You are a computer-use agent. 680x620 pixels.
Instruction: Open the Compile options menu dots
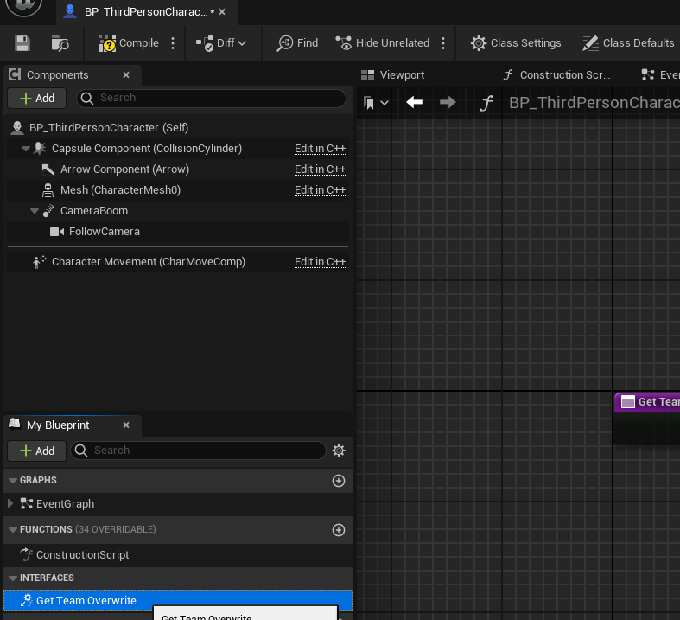(173, 43)
